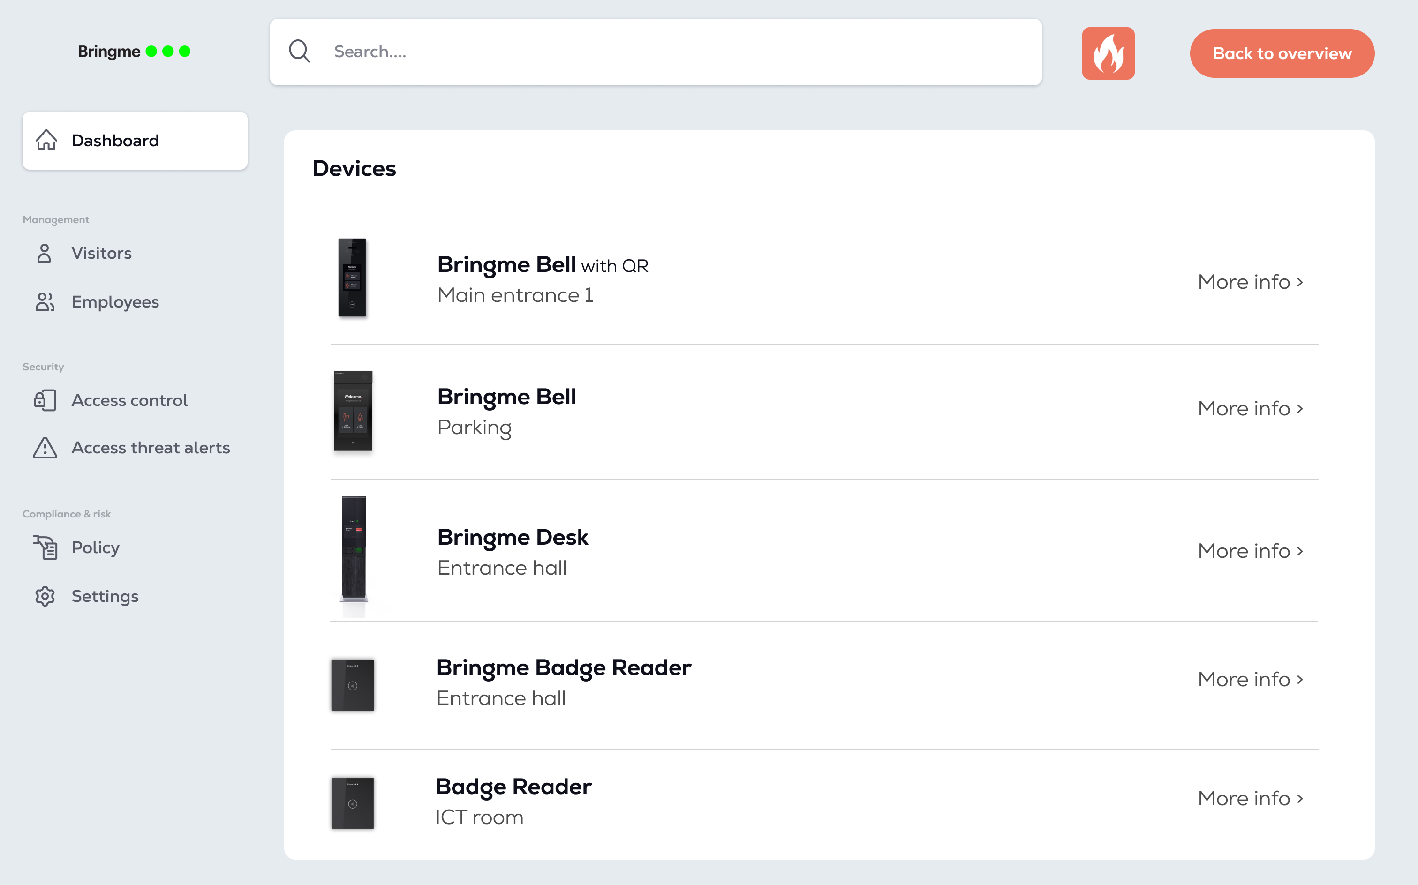Open Access threat alerts page
1418x885 pixels.
pos(151,448)
